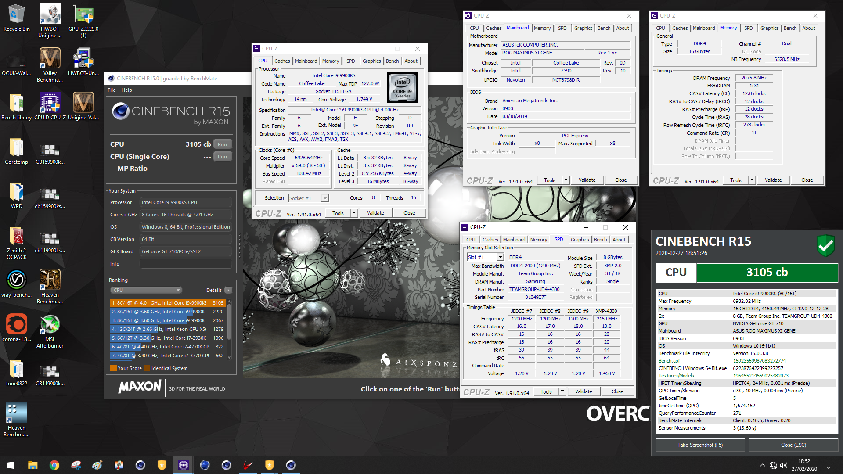Open the notification center icon
Screen dimensions: 843x474
tap(829, 465)
